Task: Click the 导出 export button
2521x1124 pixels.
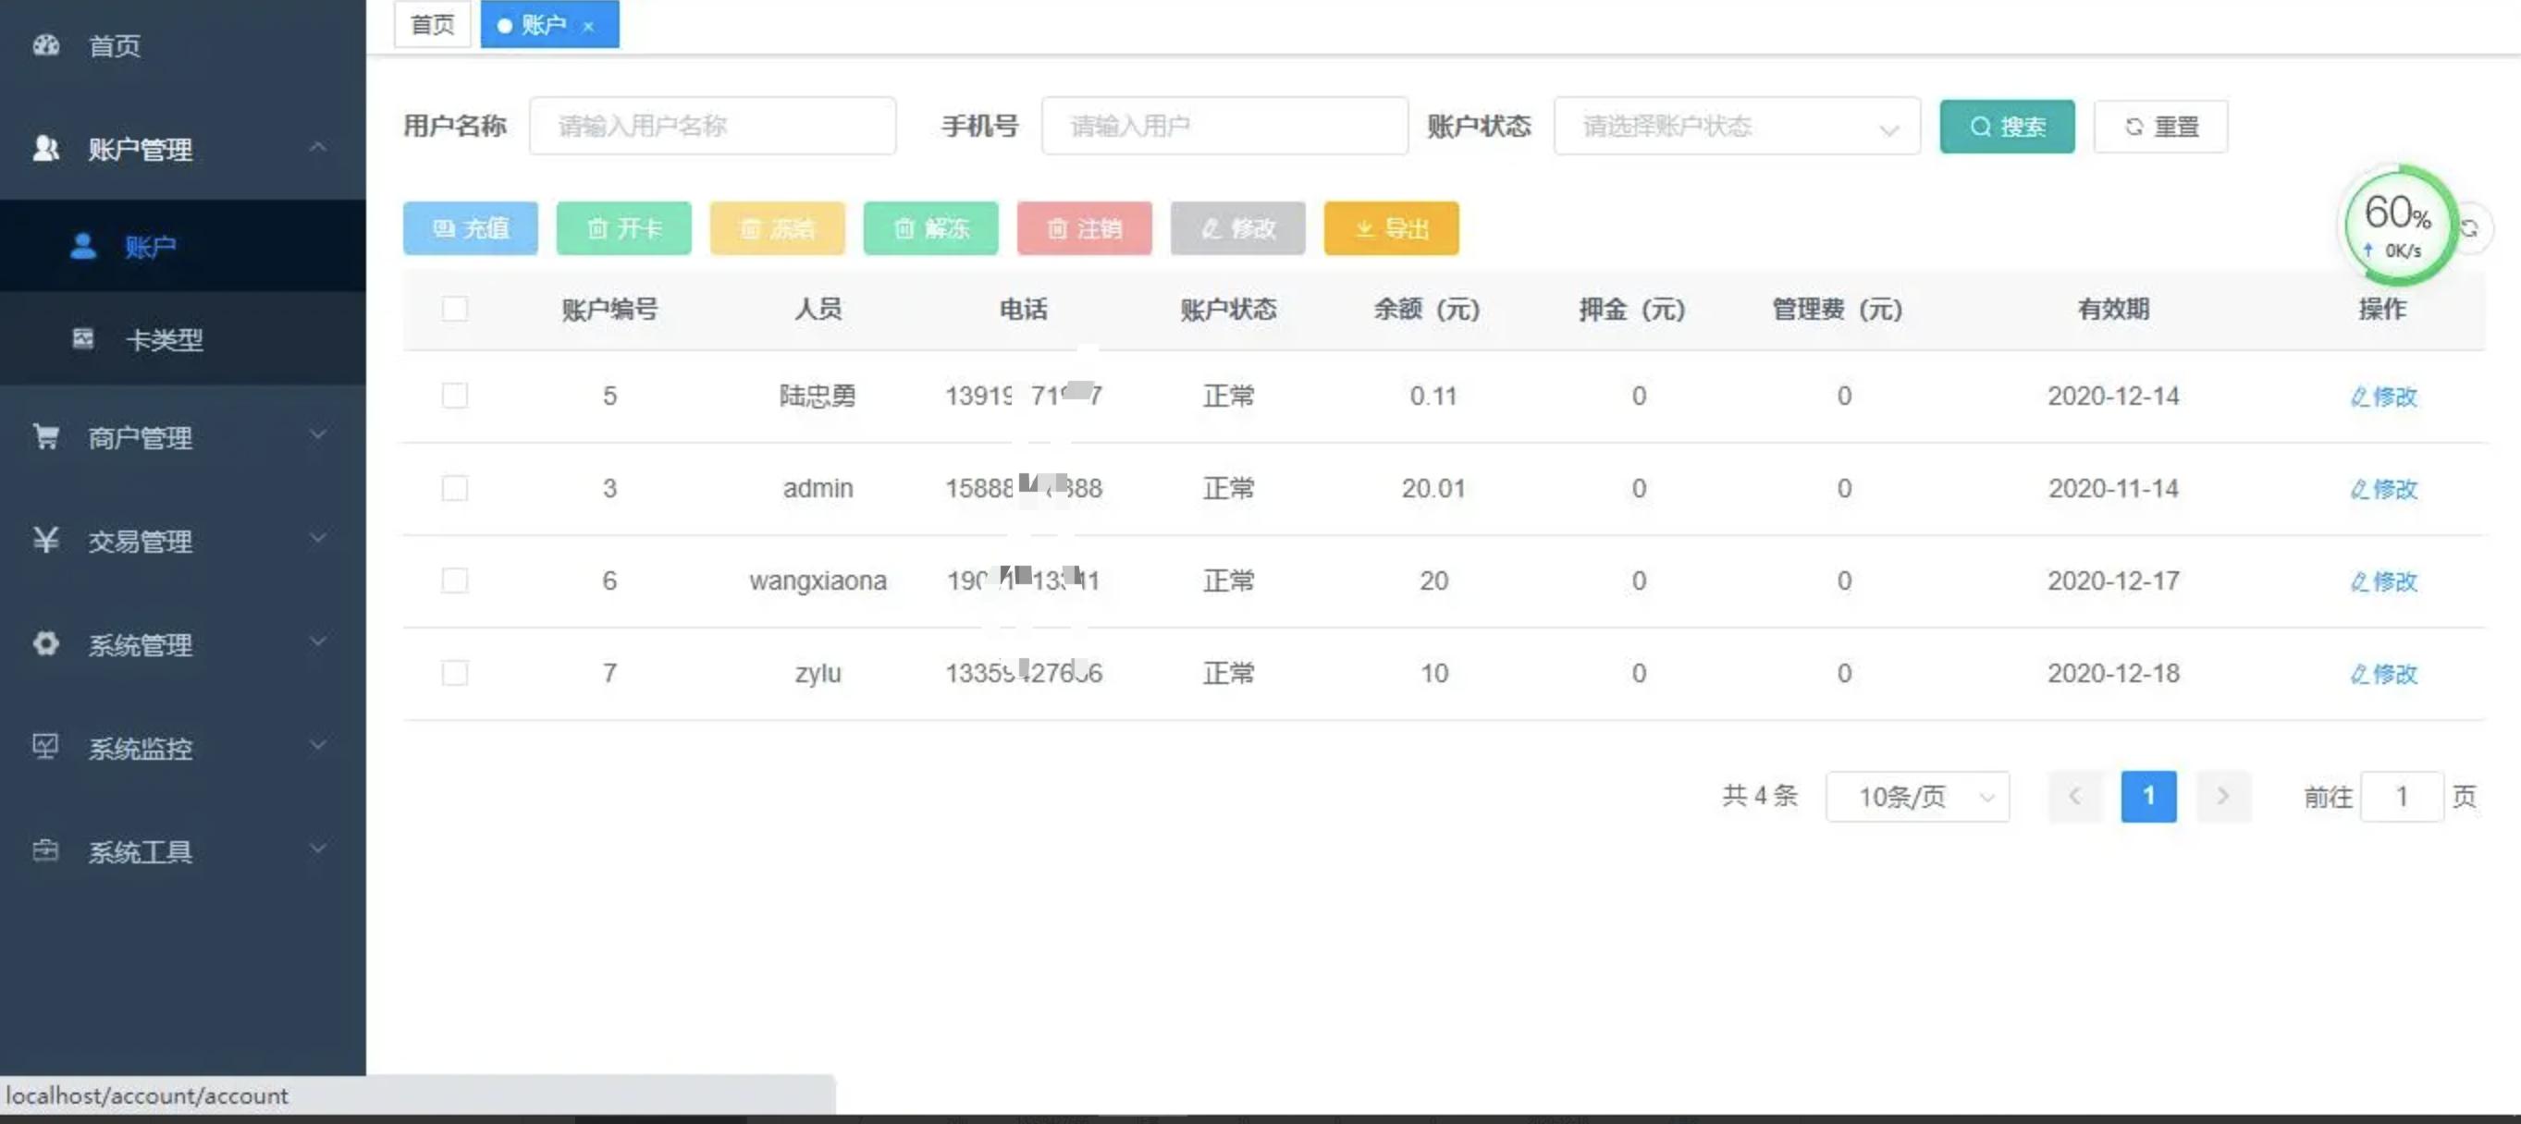Action: [x=1391, y=228]
